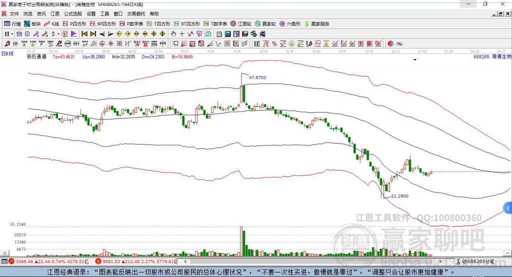Toggle the highlighted dollar-figure icon
Image resolution: width=512 pixels, height=277 pixels.
point(208,34)
